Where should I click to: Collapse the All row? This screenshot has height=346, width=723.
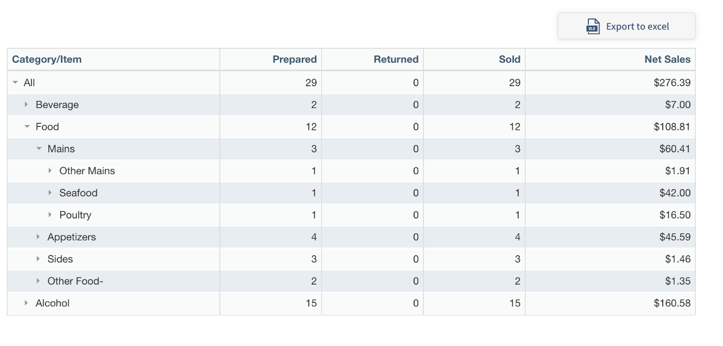pos(15,83)
